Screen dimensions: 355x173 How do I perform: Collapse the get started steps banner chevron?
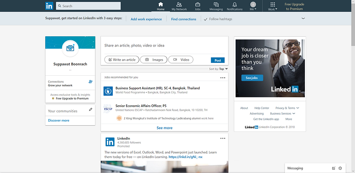(303, 19)
